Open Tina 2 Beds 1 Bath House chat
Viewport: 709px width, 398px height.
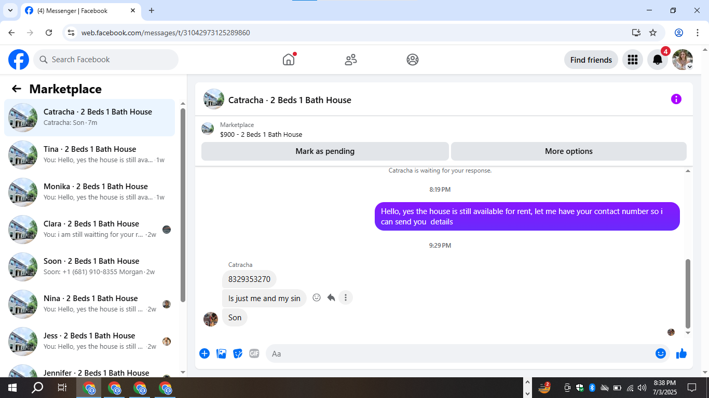point(89,155)
